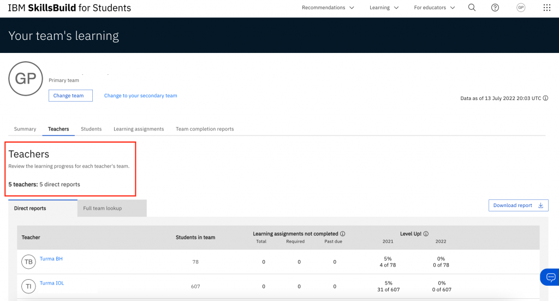The width and height of the screenshot is (559, 301).
Task: Open the Turma BH teacher link
Action: pyautogui.click(x=51, y=258)
